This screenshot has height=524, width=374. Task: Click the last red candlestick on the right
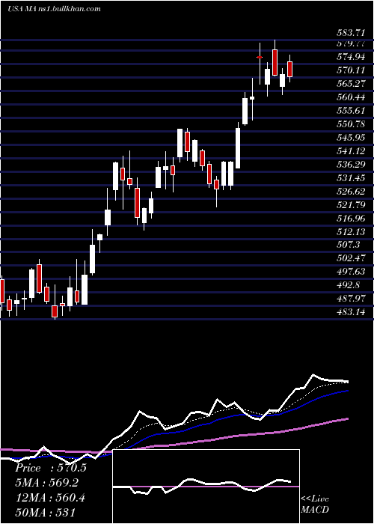pyautogui.click(x=290, y=69)
